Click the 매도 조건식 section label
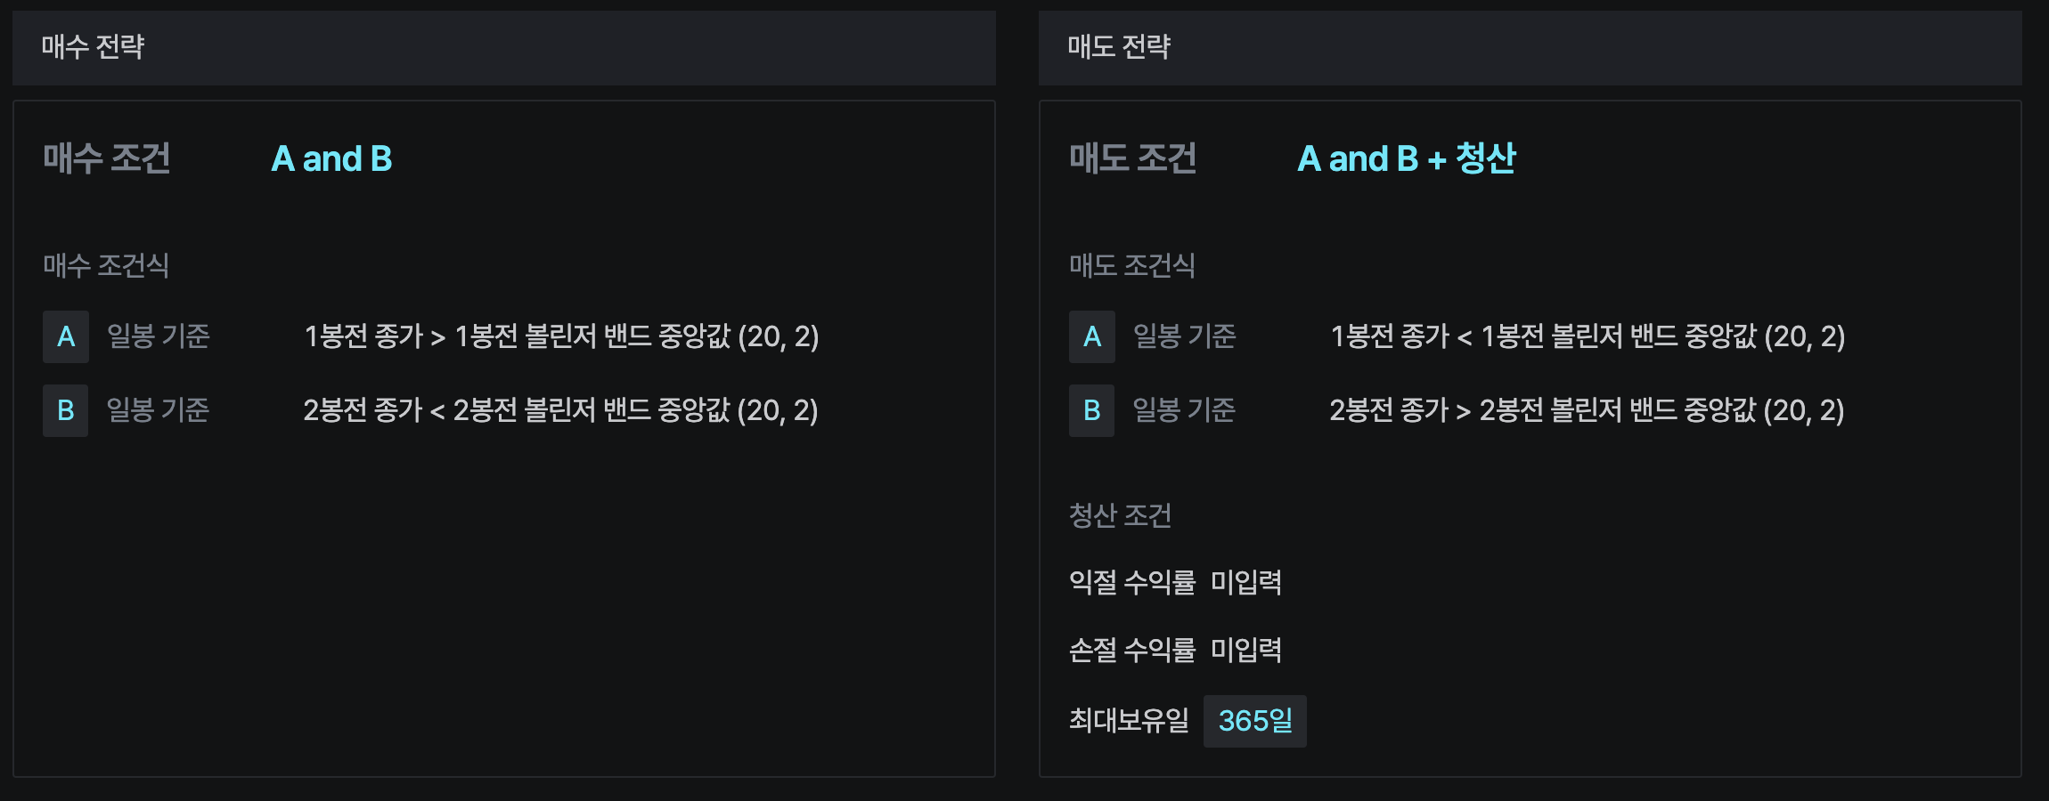The width and height of the screenshot is (2049, 801). (1131, 265)
